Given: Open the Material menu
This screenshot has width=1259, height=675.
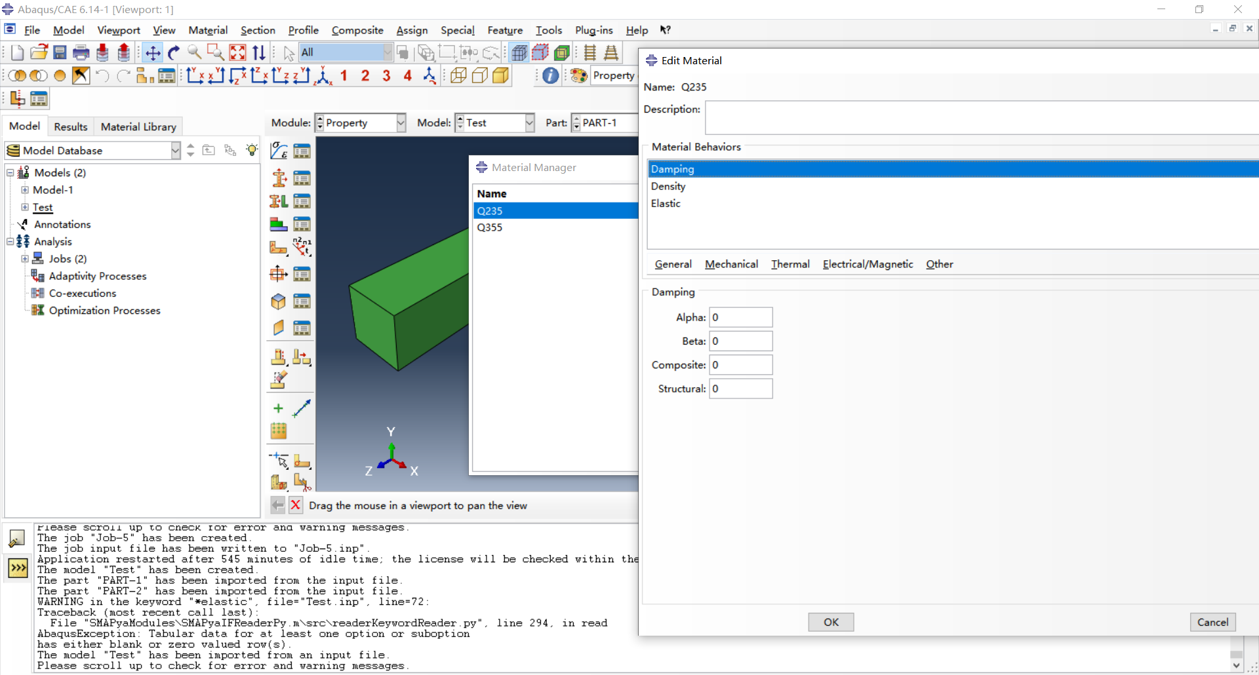Looking at the screenshot, I should [x=207, y=30].
